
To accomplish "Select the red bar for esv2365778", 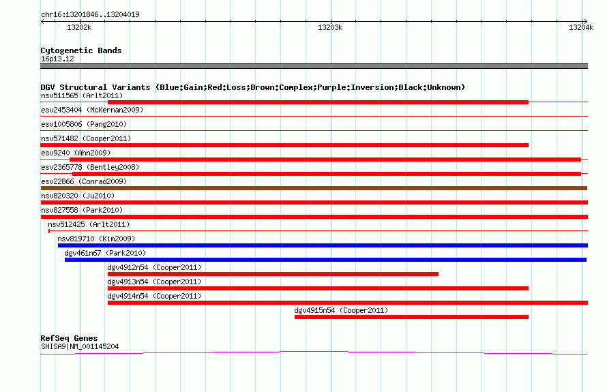I will [x=327, y=174].
